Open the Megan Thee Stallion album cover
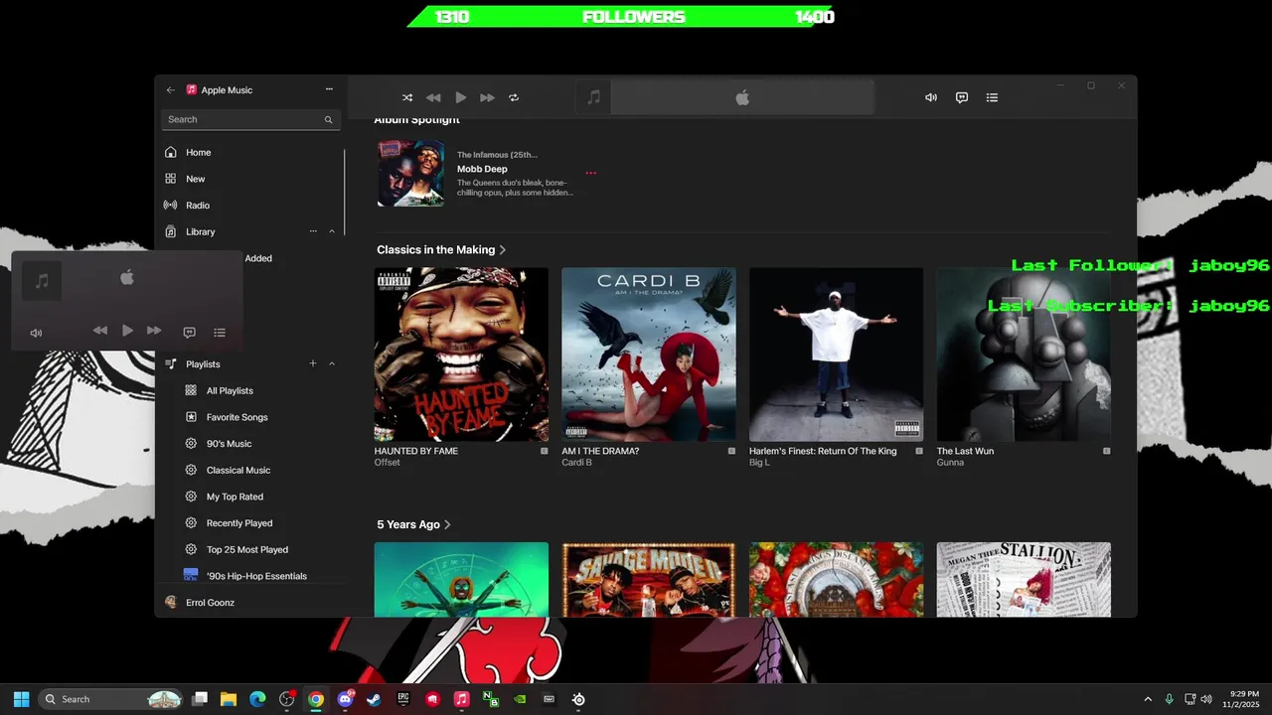The image size is (1272, 715). click(x=1024, y=580)
